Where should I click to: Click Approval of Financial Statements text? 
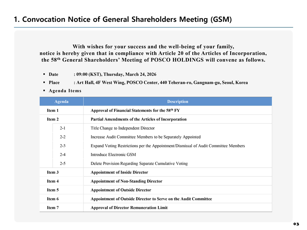(135, 110)
